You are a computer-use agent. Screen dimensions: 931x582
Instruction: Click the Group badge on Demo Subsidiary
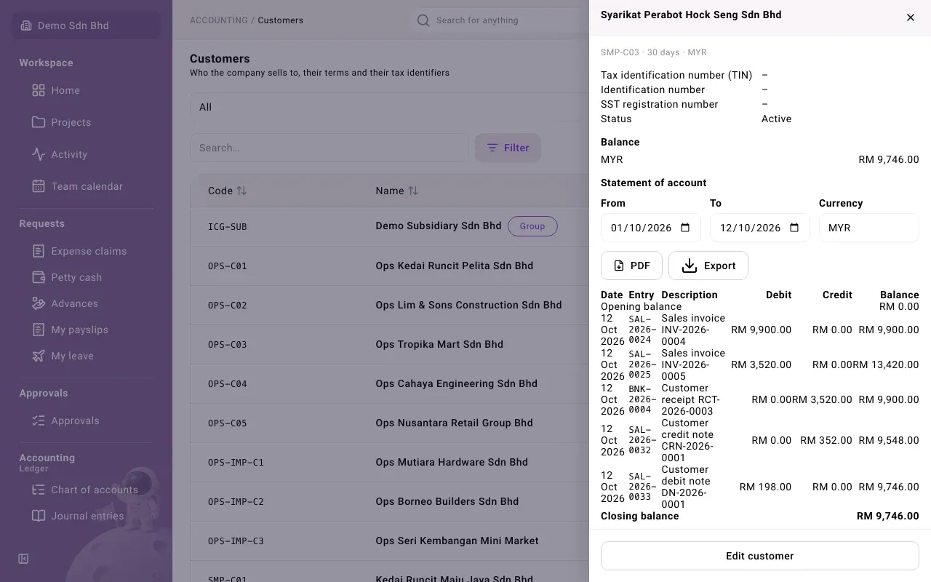[x=532, y=226]
